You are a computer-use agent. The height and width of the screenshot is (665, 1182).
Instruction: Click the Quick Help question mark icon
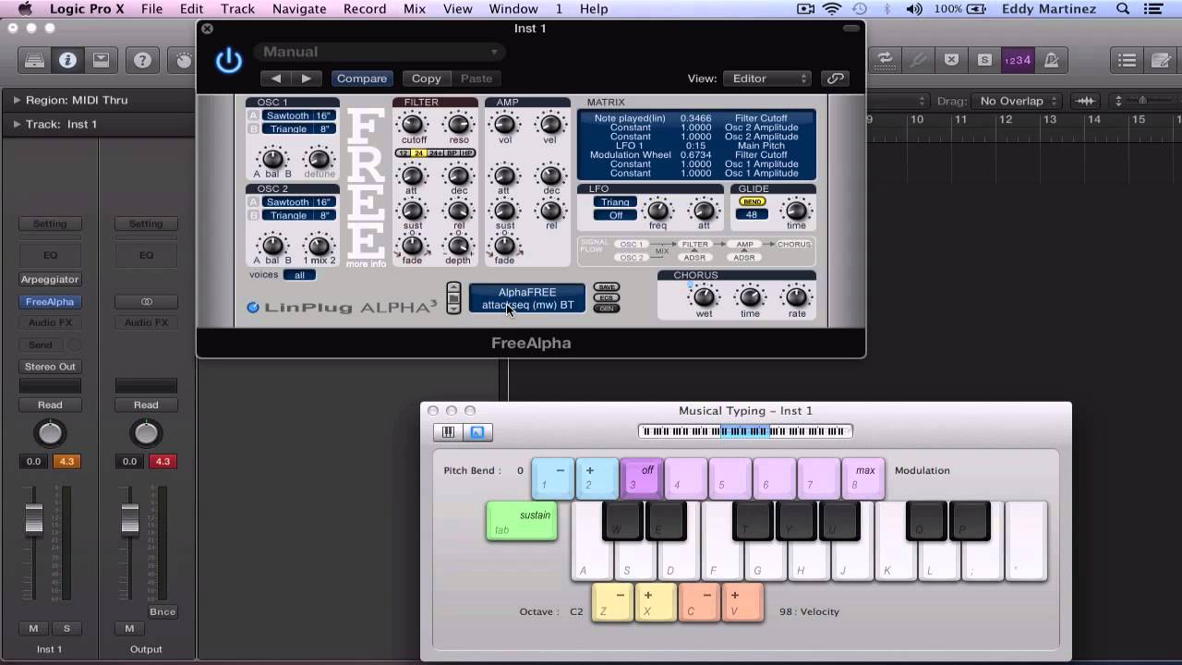click(142, 61)
